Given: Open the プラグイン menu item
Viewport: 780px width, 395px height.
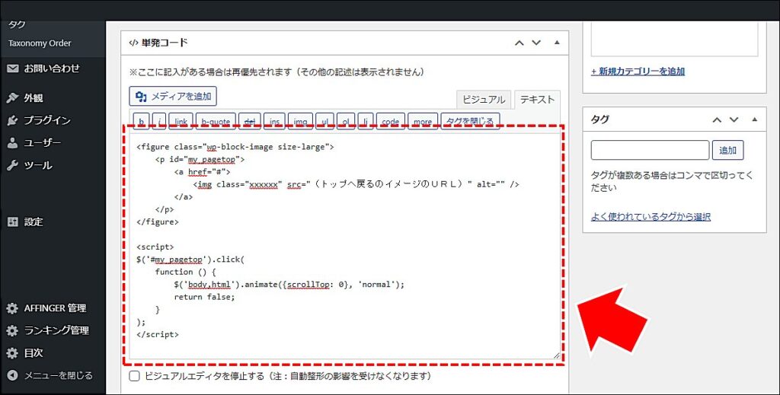Looking at the screenshot, I should tap(47, 120).
